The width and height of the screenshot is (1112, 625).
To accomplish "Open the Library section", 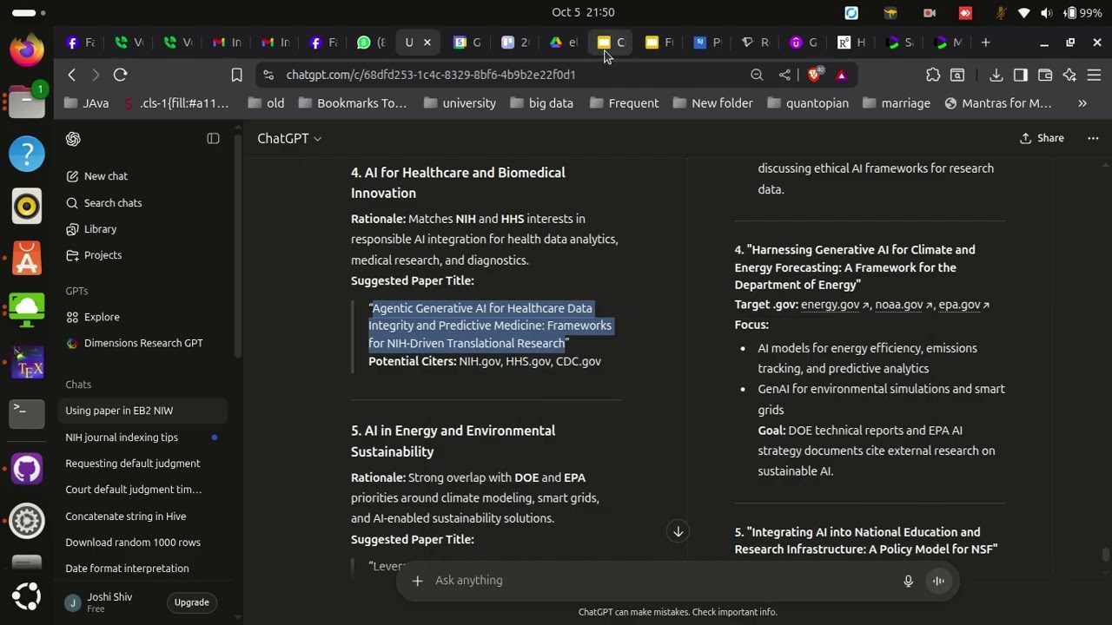I will (143, 229).
